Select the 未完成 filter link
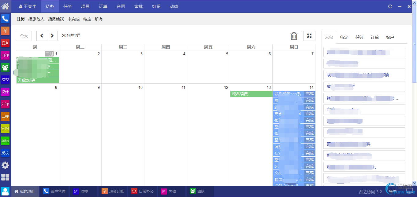This screenshot has height=197, width=417. (73, 19)
